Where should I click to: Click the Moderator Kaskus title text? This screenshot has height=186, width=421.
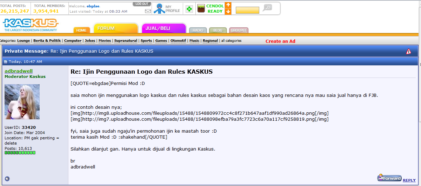point(25,77)
